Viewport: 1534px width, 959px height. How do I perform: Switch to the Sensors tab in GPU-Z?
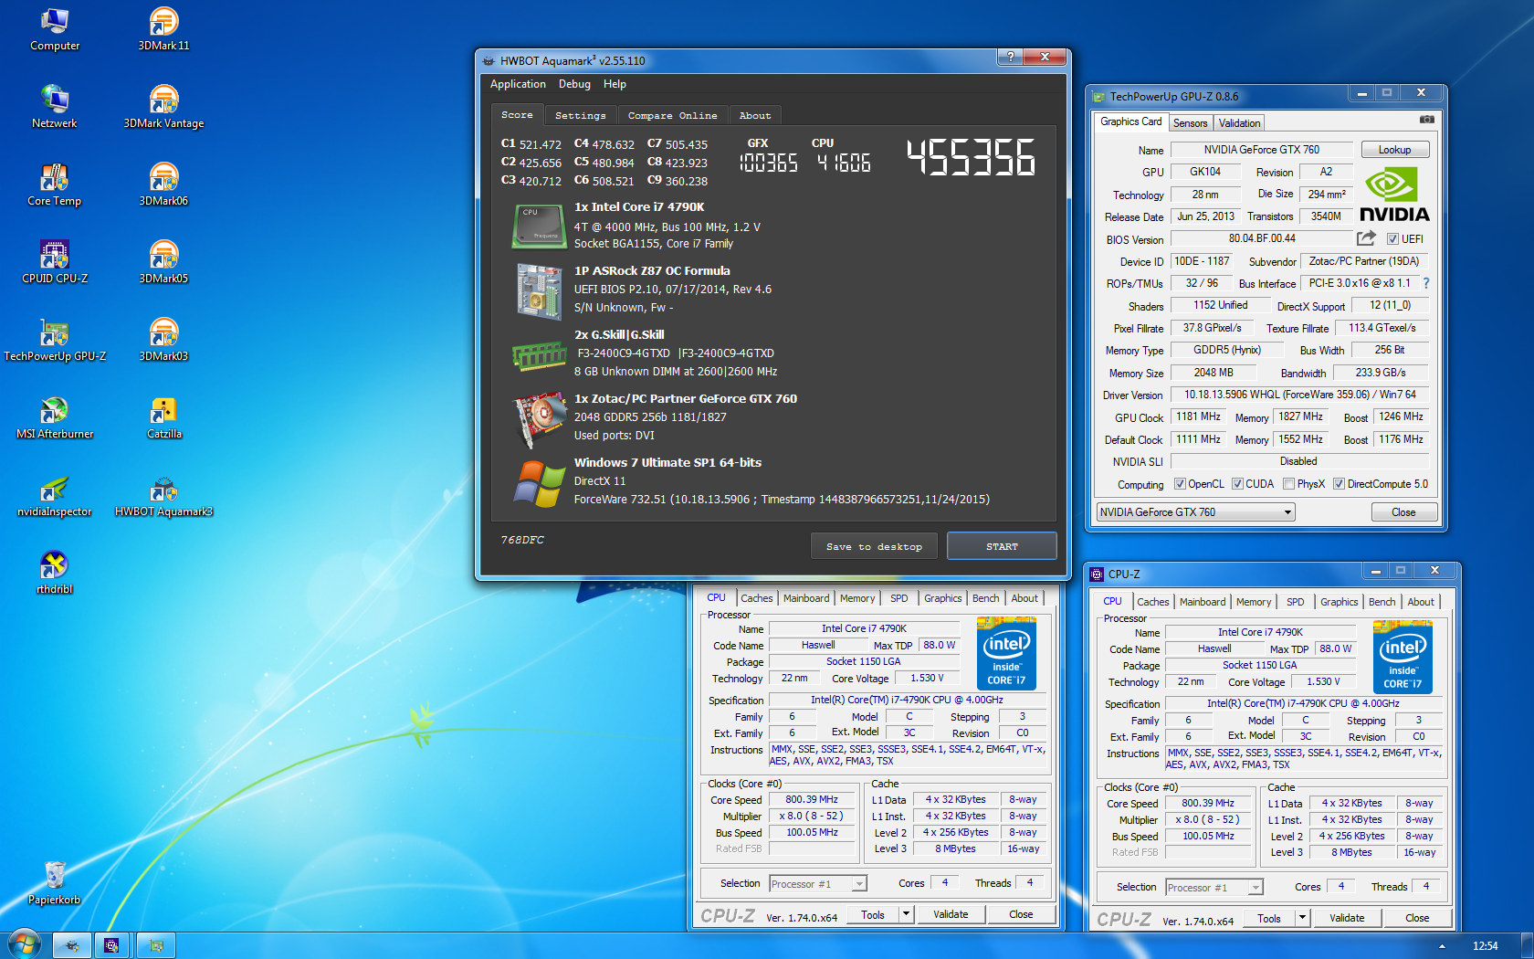tap(1190, 123)
